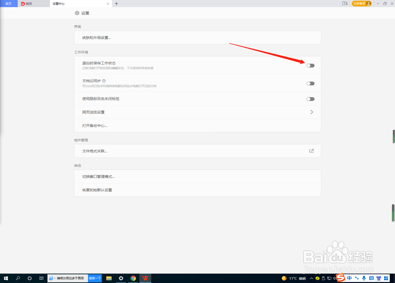Open the Sogou soft keyboard icon
Image resolution: width=395 pixels, height=283 pixels.
pyautogui.click(x=372, y=278)
